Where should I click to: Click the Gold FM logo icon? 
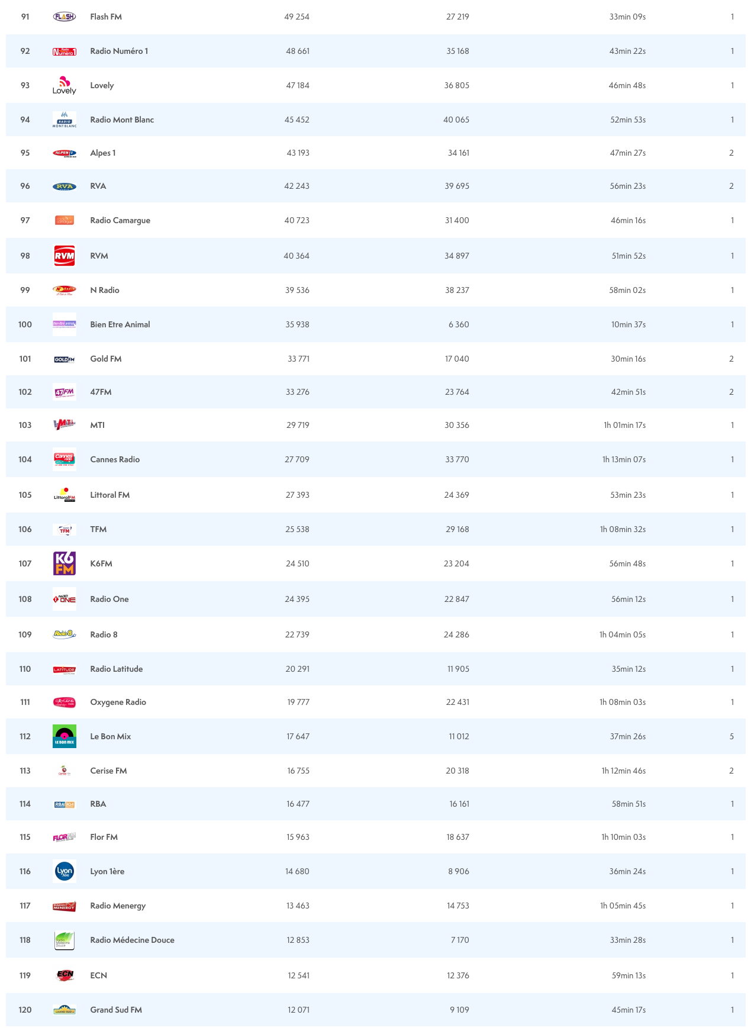click(64, 359)
